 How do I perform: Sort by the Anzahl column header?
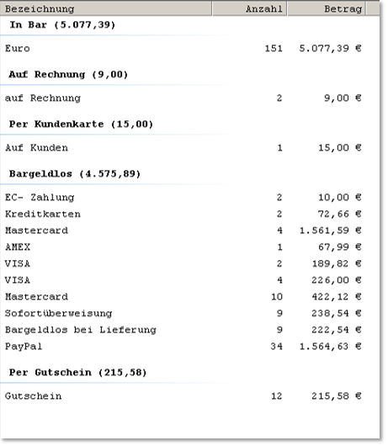click(x=249, y=8)
